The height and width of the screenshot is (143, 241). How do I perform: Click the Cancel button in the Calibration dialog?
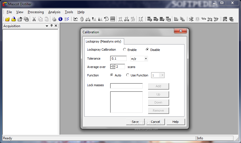(x=155, y=122)
